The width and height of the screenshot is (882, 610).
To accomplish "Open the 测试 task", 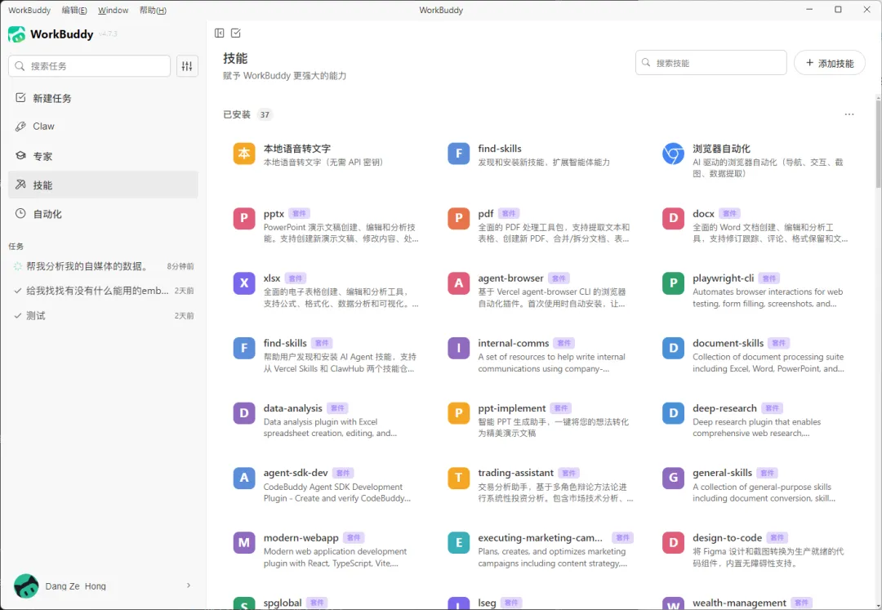I will click(x=103, y=315).
